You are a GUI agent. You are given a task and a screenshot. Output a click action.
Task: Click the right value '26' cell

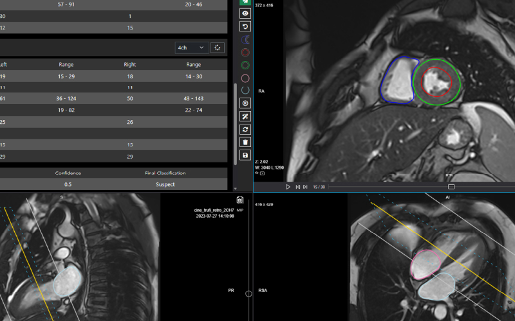(x=130, y=122)
